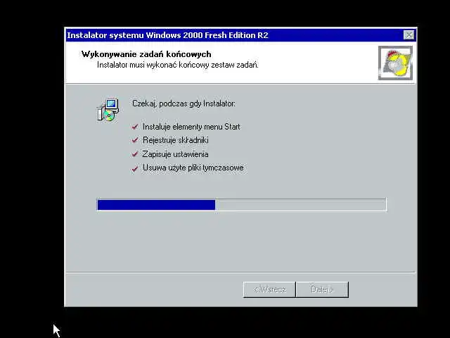Click the installation progress bar

[x=242, y=205]
